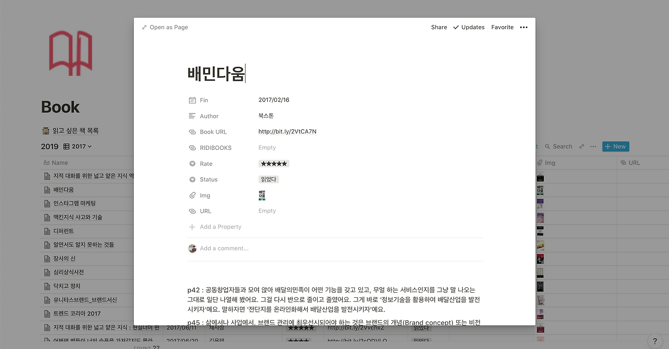Click the Fin calendar property icon
669x349 pixels.
coord(192,100)
